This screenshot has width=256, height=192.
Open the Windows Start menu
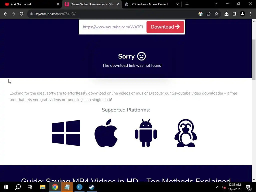point(6,187)
